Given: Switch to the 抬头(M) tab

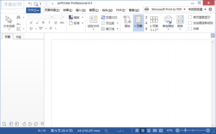Looking at the screenshot, I should coord(107,10).
